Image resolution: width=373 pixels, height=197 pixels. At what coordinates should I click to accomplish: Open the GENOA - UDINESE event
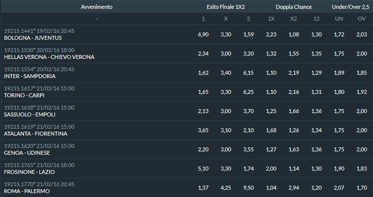[27, 153]
